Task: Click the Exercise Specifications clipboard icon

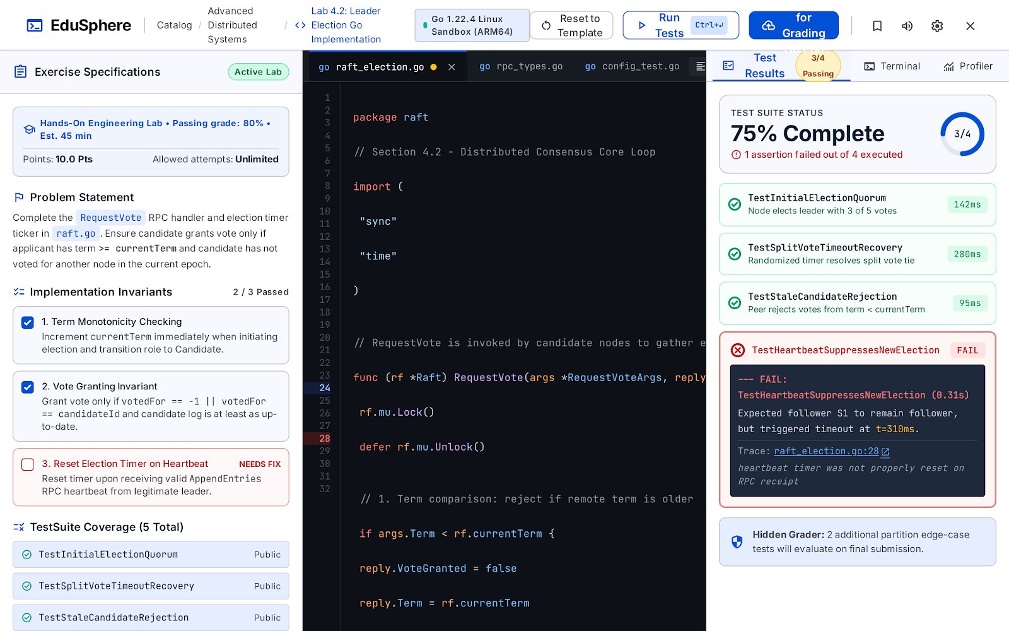Action: click(21, 71)
